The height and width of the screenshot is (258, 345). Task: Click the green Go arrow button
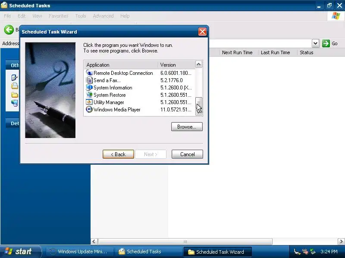point(326,43)
